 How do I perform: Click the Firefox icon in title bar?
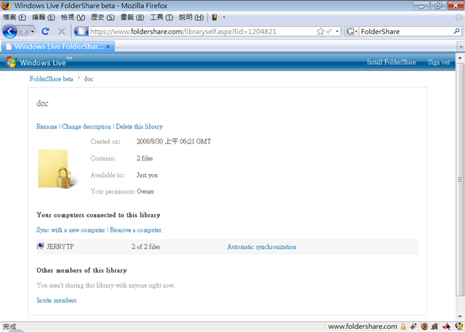coord(6,5)
